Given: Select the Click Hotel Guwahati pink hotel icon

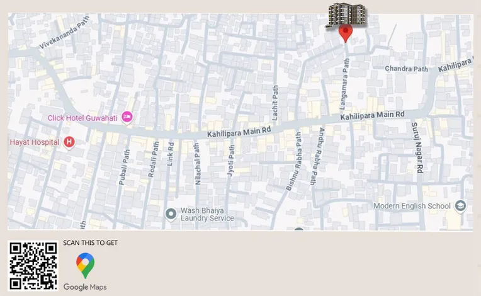Looking at the screenshot, I should [x=127, y=118].
